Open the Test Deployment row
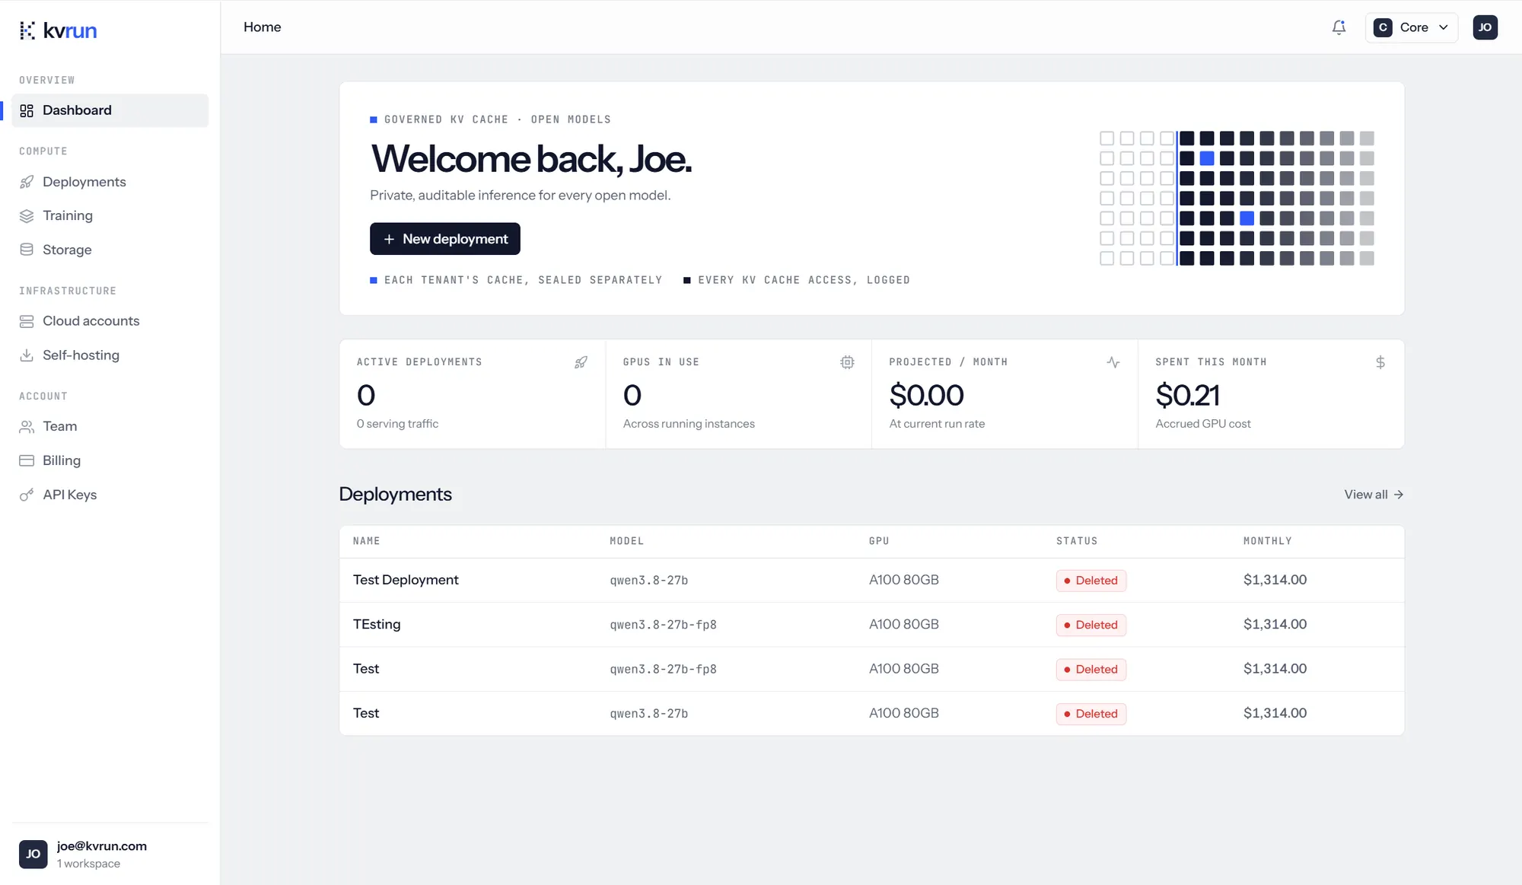1522x885 pixels. tap(871, 581)
